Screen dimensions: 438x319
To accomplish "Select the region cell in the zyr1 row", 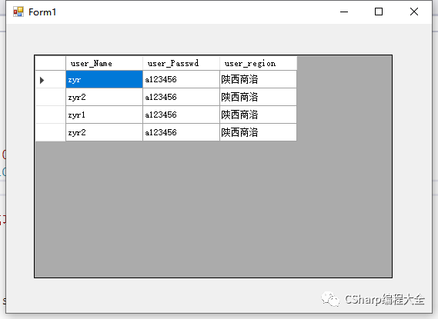I will pyautogui.click(x=258, y=115).
